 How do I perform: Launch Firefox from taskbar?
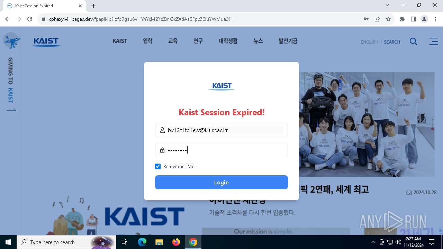click(x=176, y=242)
